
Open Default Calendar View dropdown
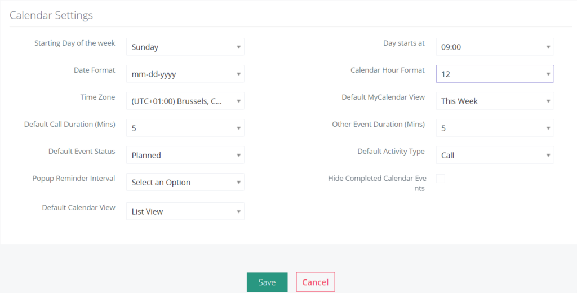pyautogui.click(x=185, y=211)
